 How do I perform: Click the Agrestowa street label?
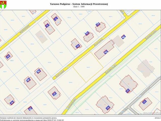coord(24,29)
